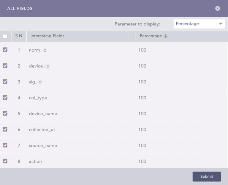Uncheck the action field checkbox

tap(5, 161)
